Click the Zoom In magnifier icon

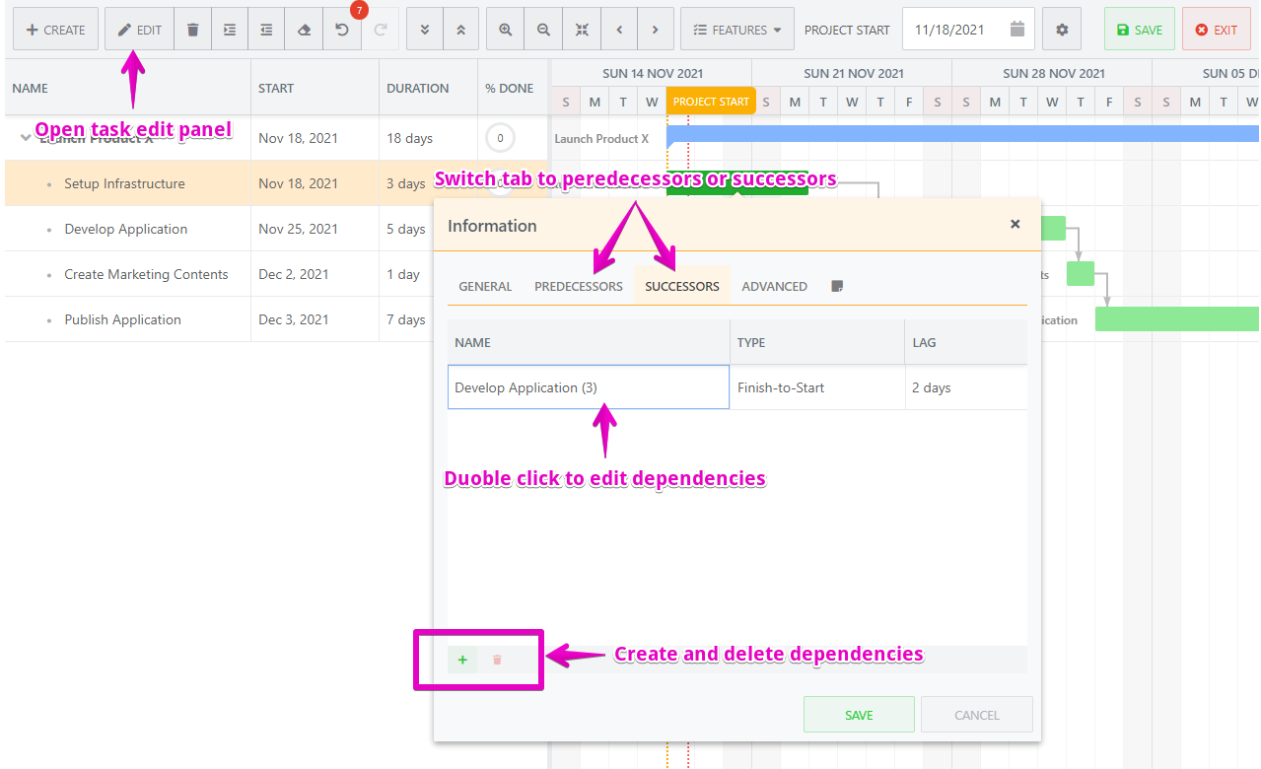pyautogui.click(x=504, y=29)
